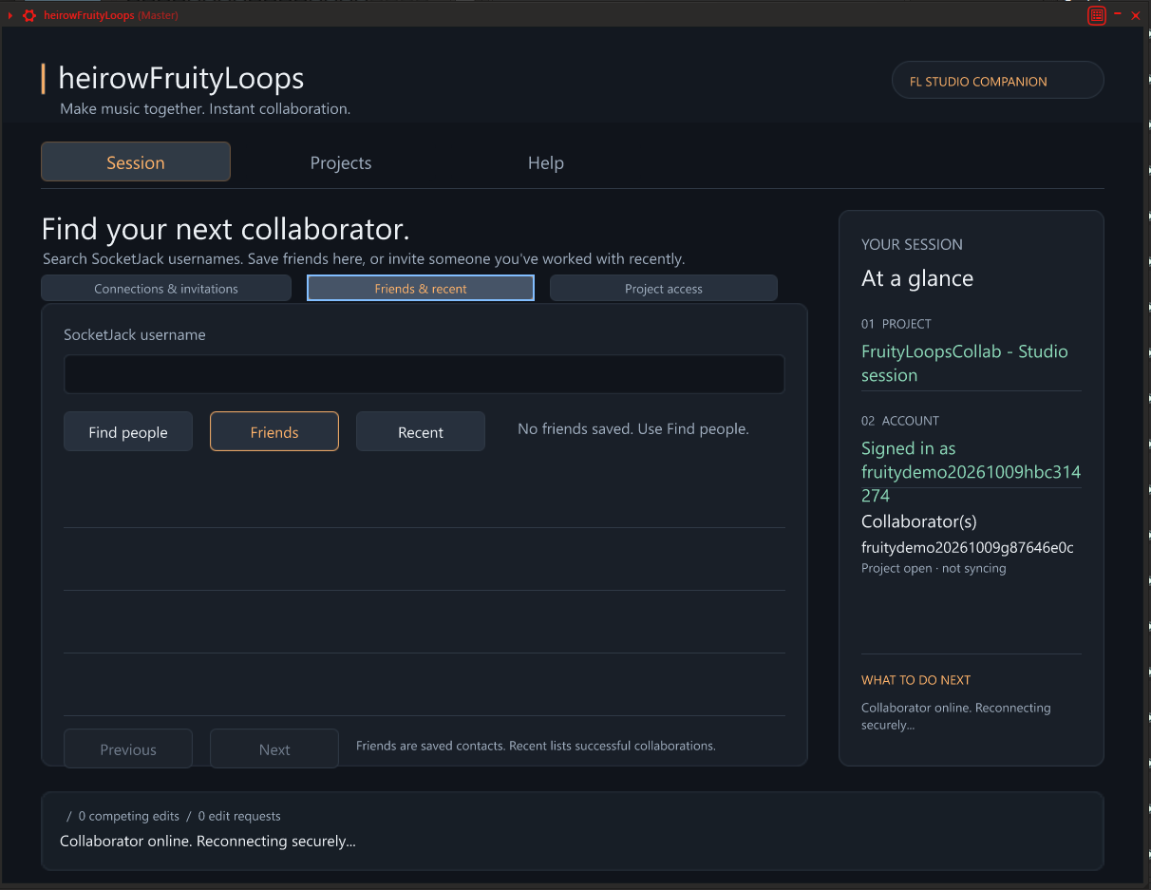The image size is (1151, 890).
Task: Click the 0 edit requests counter
Action: click(x=239, y=816)
